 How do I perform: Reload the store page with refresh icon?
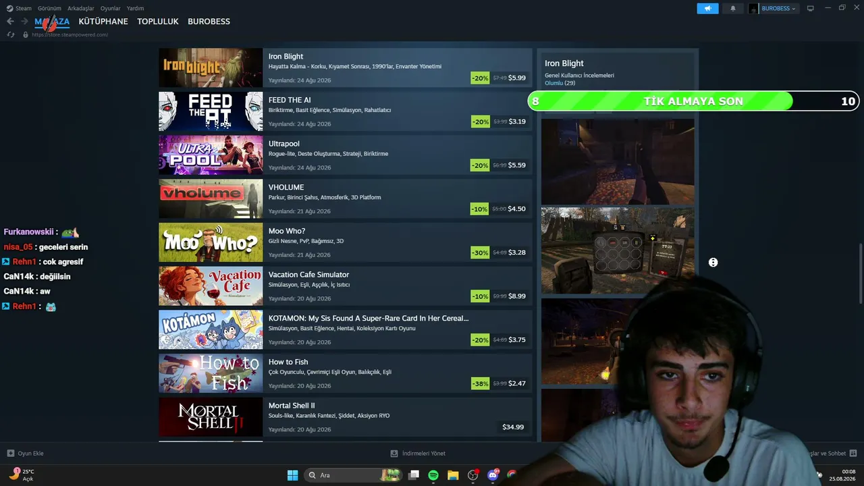point(11,34)
